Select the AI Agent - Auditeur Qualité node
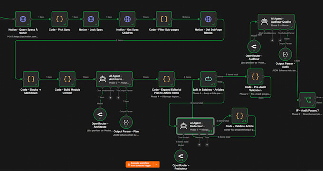Image resolution: width=323 pixels, height=171 pixels. click(x=276, y=22)
